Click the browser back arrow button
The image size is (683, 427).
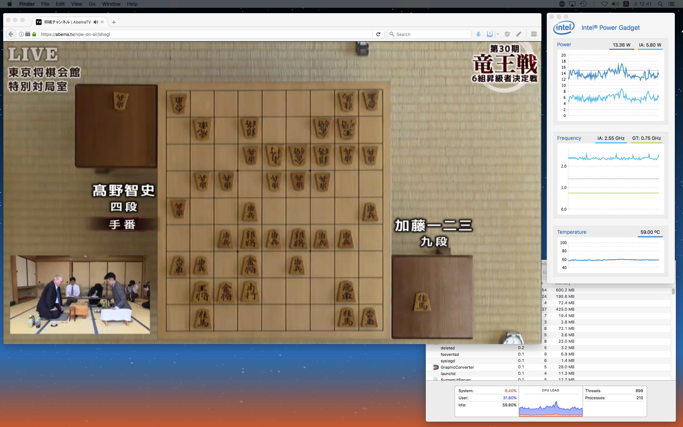tap(11, 34)
